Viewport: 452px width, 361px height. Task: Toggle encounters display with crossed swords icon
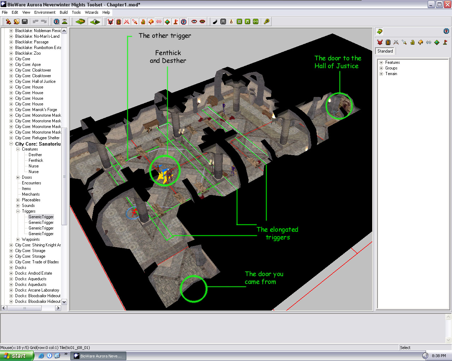[x=127, y=22]
